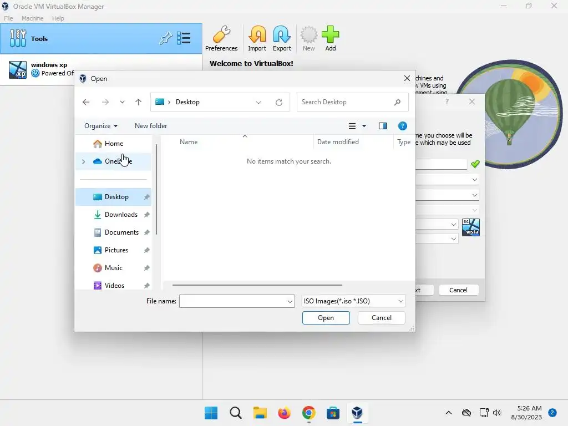Select the Tools wrench icon

[18, 38]
